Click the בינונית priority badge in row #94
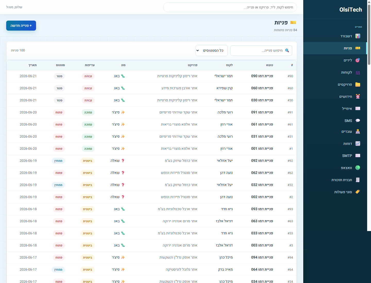This screenshot has width=371, height=283. [87, 258]
